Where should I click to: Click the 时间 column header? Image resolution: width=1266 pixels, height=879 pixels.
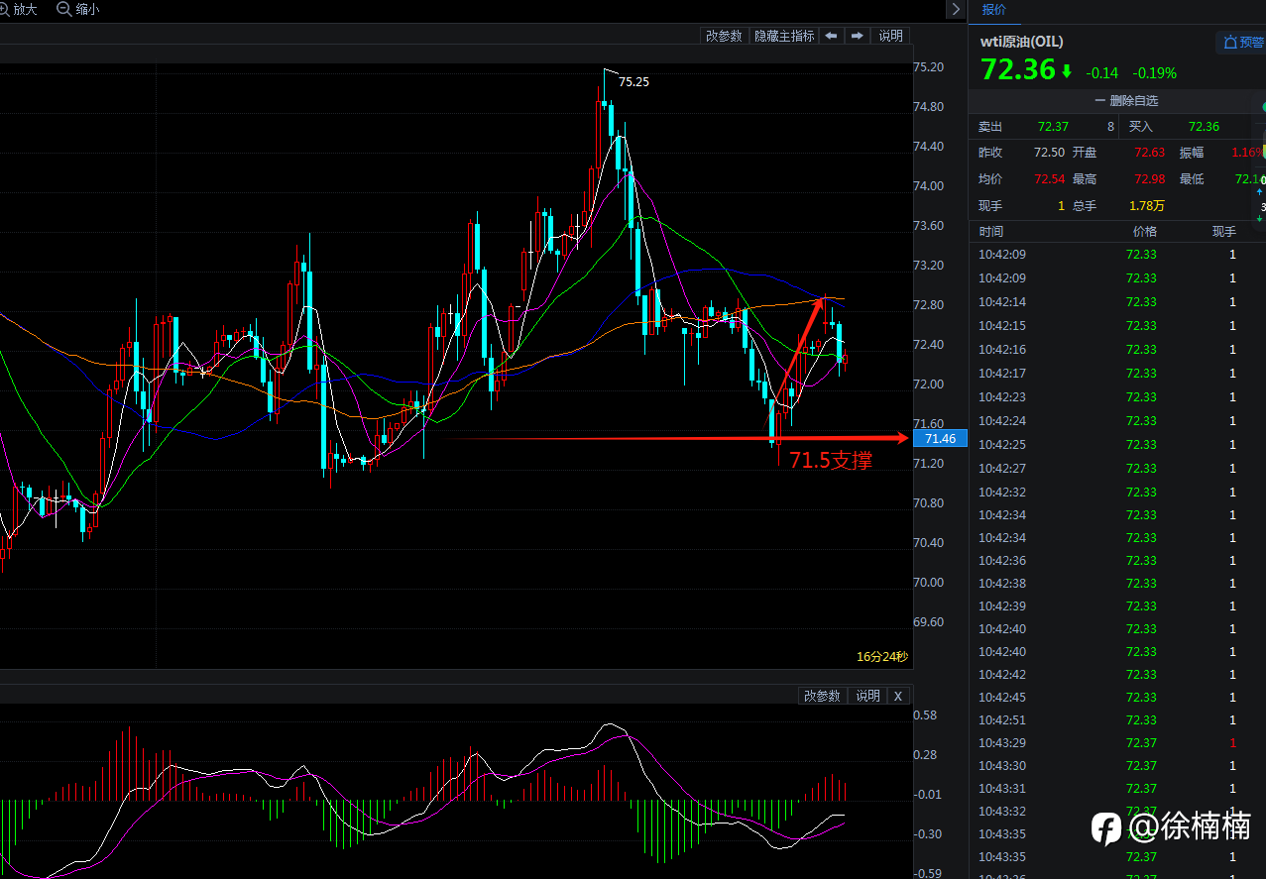pos(991,232)
